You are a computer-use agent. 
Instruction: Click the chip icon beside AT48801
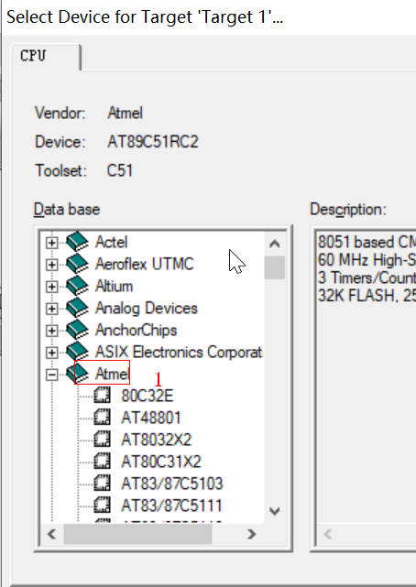pyautogui.click(x=102, y=418)
